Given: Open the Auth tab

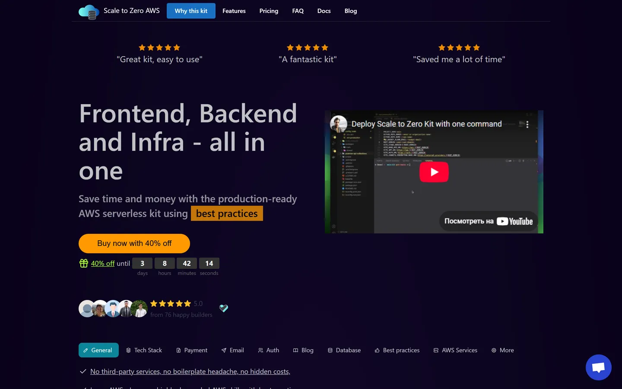Looking at the screenshot, I should [268, 350].
